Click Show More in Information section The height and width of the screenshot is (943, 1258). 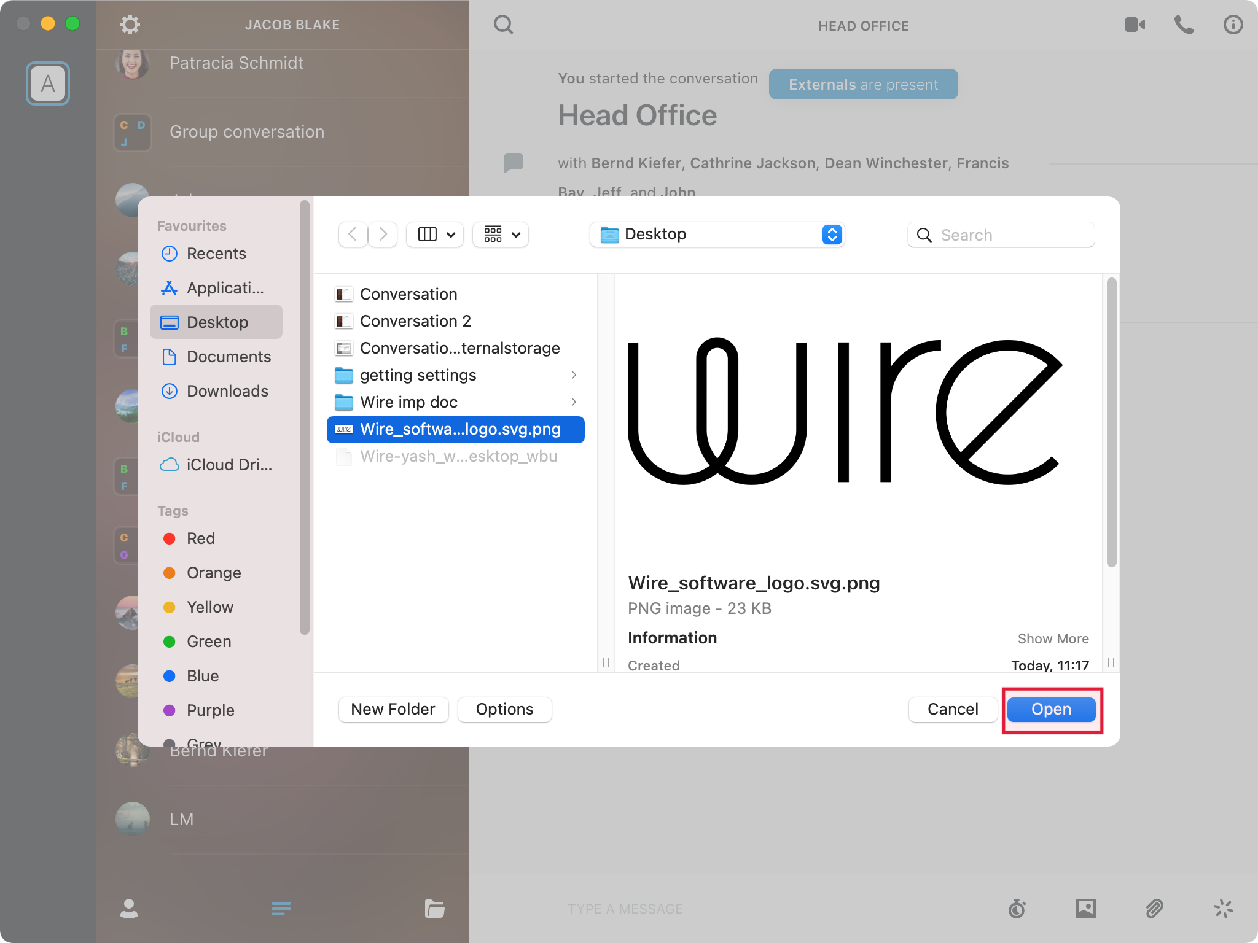pos(1053,638)
